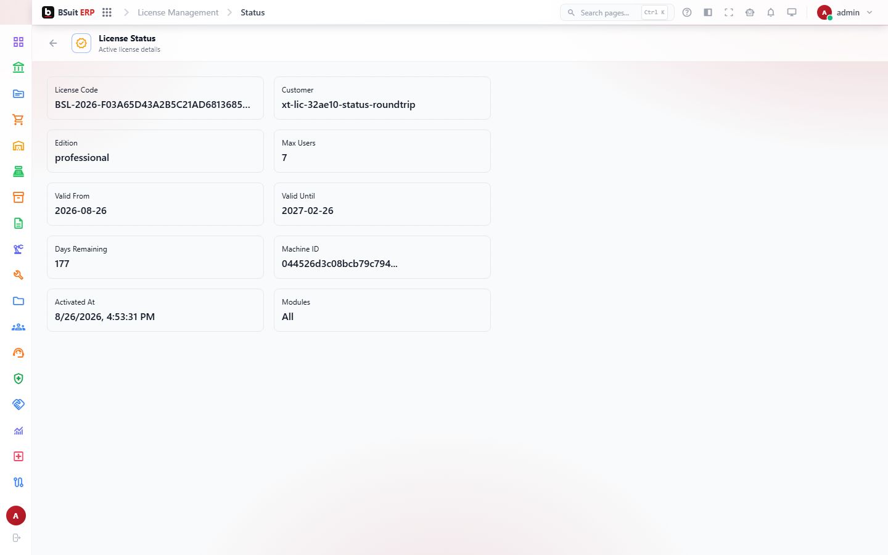Open the wrench maintenance sidebar icon
Screen dimensions: 888x555
tap(18, 275)
